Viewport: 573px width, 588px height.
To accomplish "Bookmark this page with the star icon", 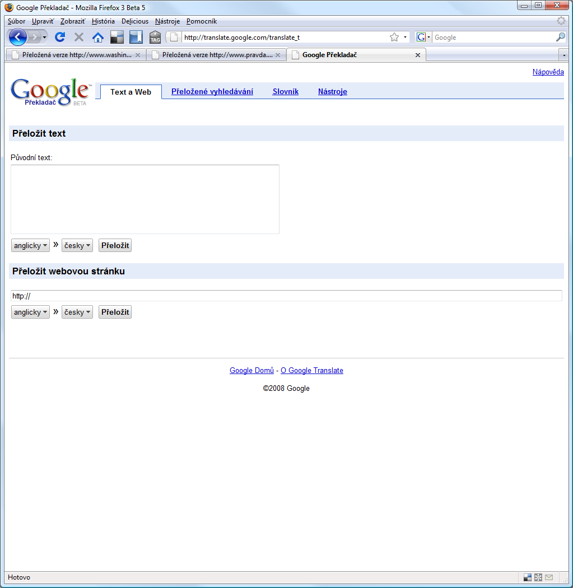I will [394, 37].
